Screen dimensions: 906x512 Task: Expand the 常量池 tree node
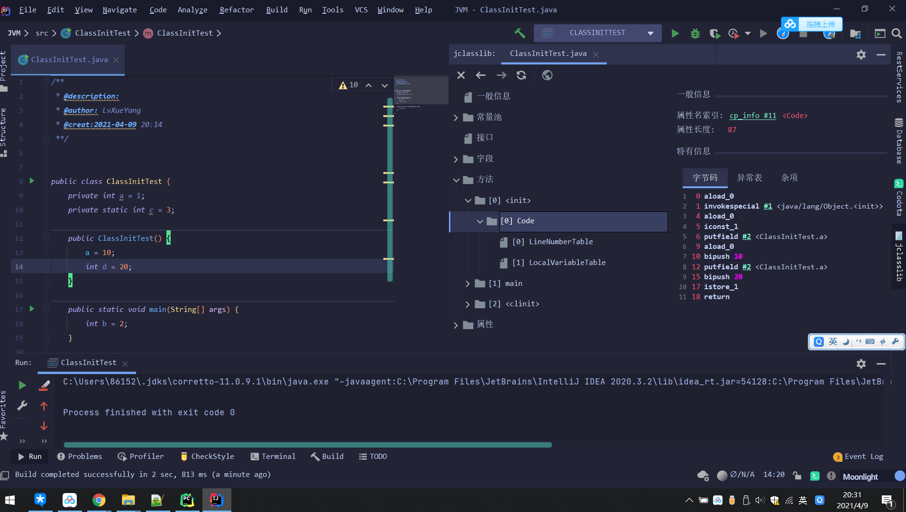[456, 118]
